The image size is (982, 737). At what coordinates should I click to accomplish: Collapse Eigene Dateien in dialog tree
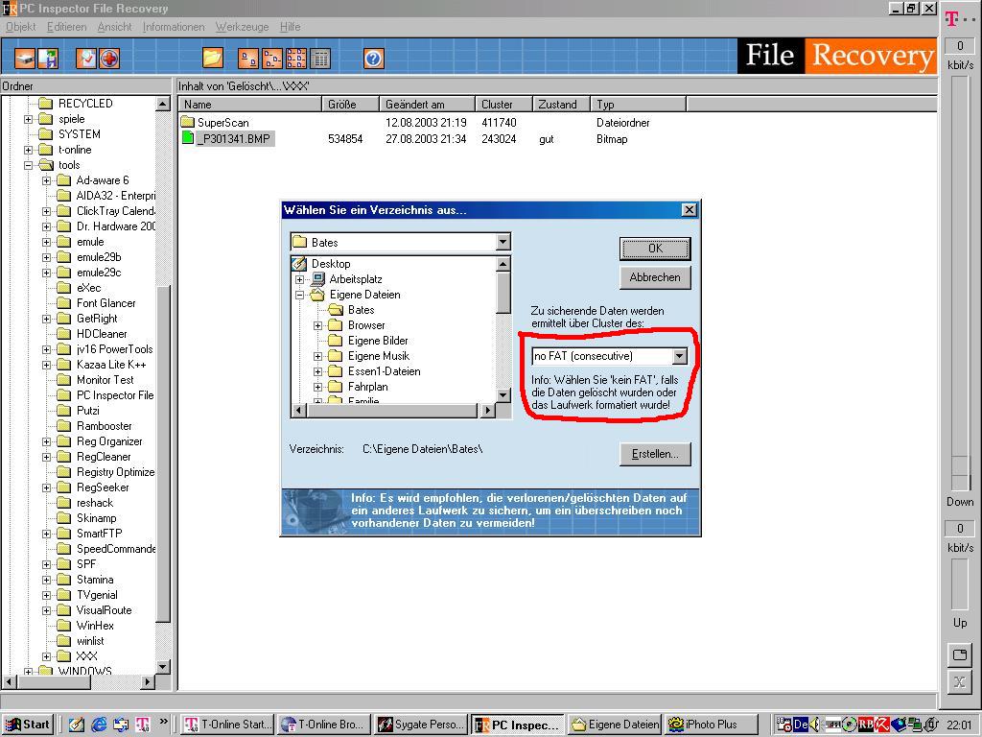tap(299, 295)
